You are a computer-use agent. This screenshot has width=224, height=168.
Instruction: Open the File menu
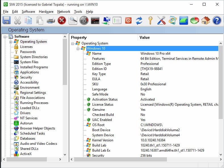point(6,12)
